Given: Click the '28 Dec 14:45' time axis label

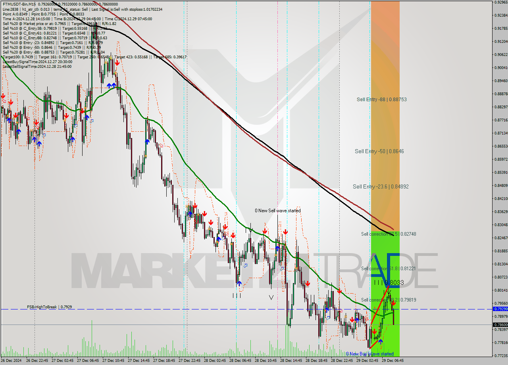Looking at the screenshot, I should point(291,361).
